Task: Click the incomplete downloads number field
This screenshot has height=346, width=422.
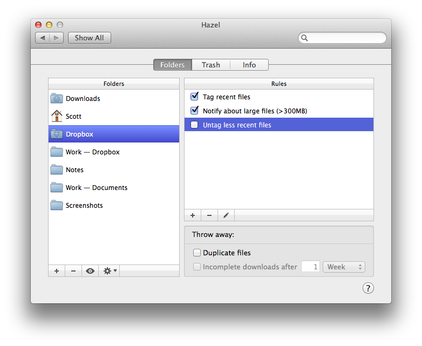Action: tap(311, 267)
